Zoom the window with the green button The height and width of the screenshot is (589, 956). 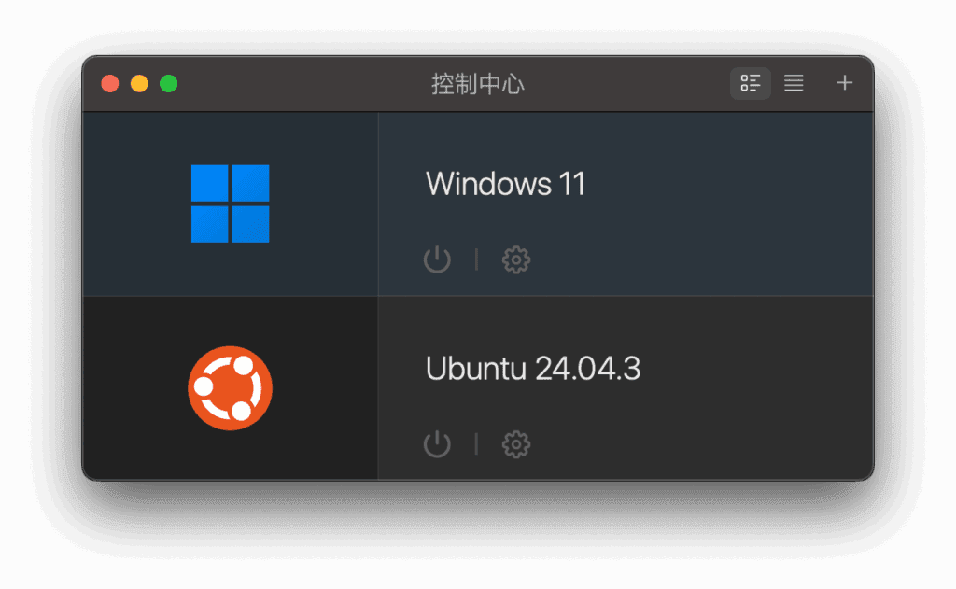click(169, 82)
